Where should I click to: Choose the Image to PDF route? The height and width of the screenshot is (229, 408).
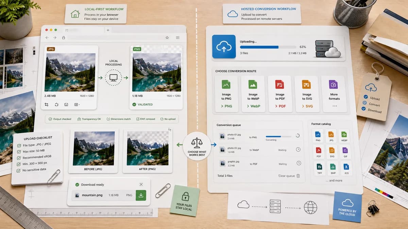[280, 94]
